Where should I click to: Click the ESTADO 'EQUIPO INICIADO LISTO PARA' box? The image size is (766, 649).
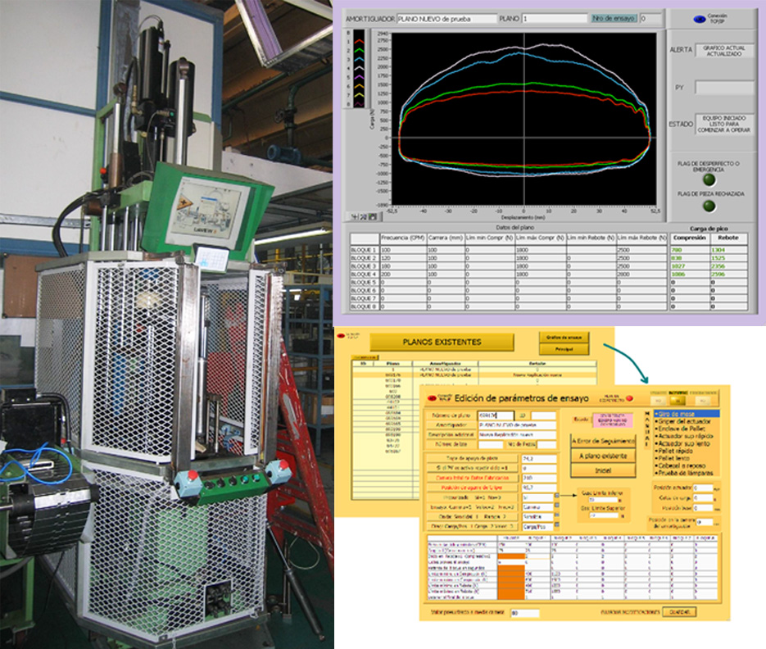(724, 124)
